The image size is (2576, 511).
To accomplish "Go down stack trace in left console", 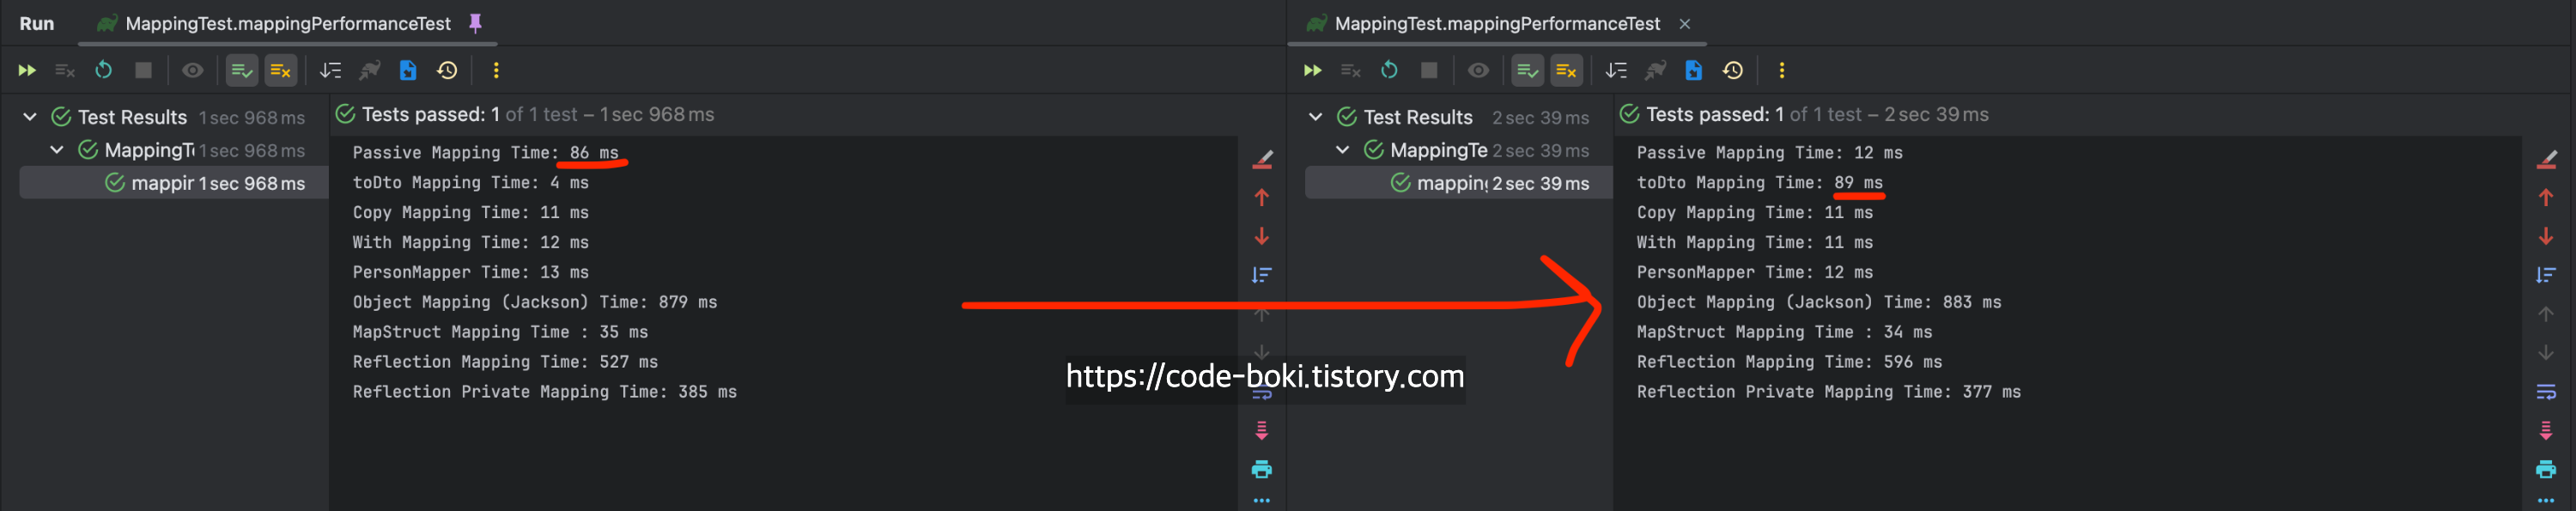I will point(1262,236).
